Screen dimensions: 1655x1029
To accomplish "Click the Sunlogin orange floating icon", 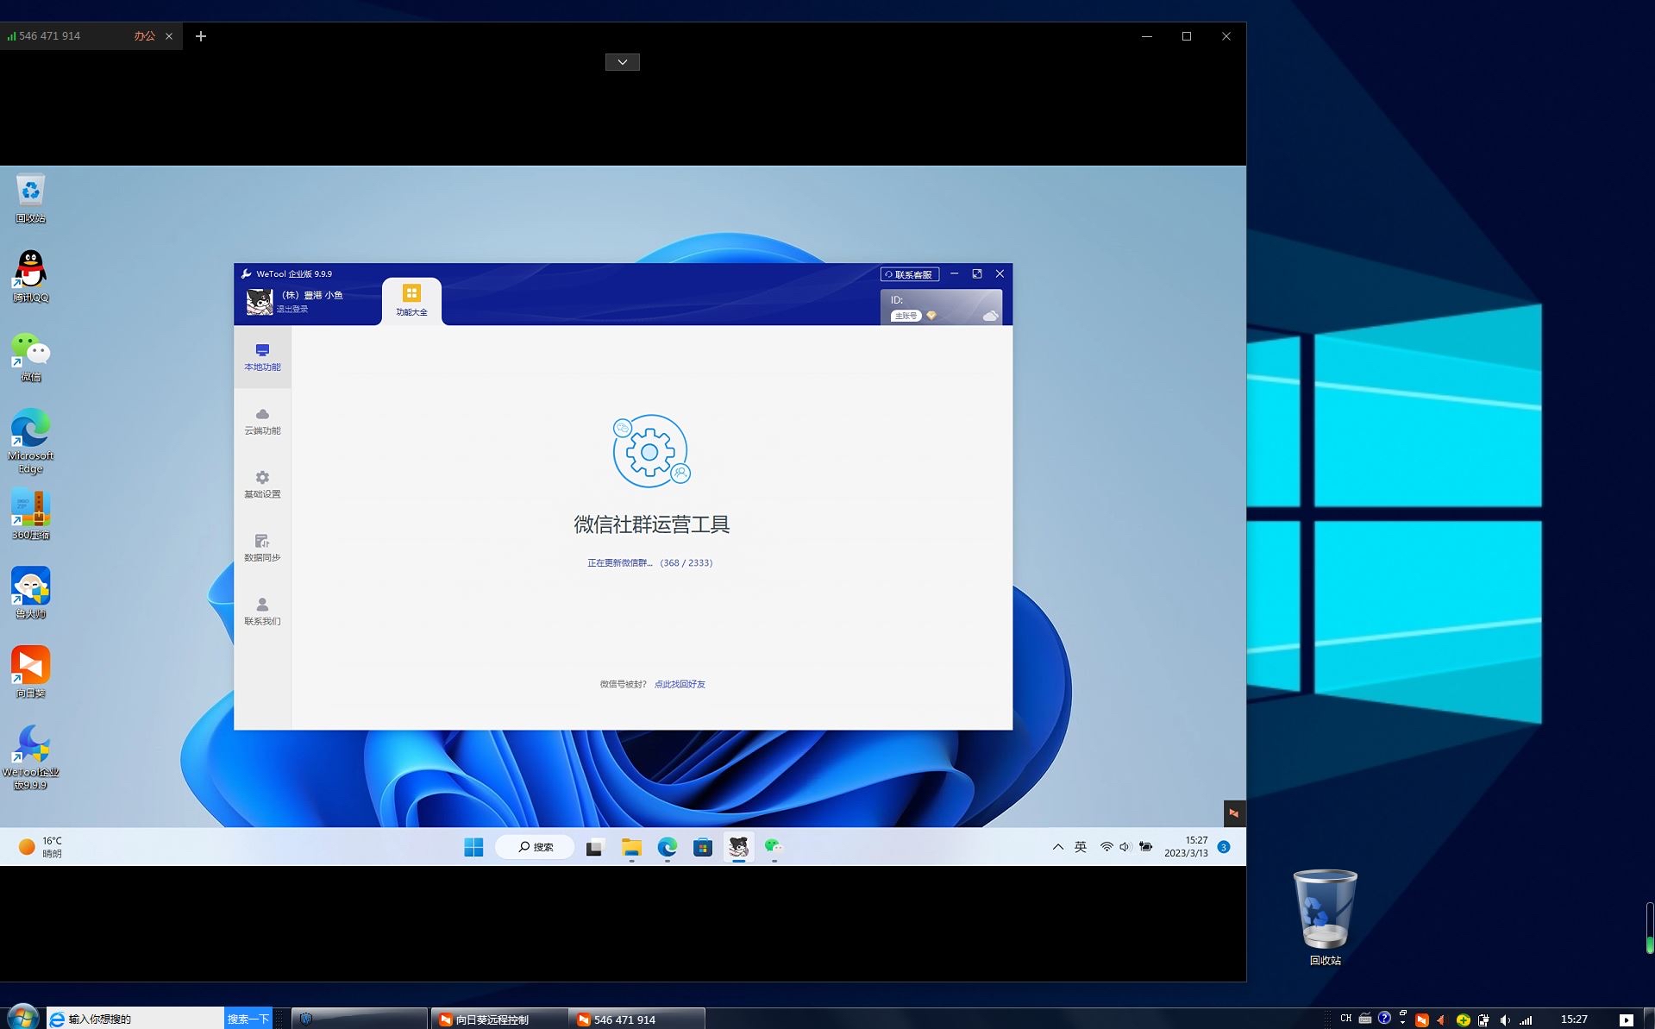I will pyautogui.click(x=1234, y=813).
